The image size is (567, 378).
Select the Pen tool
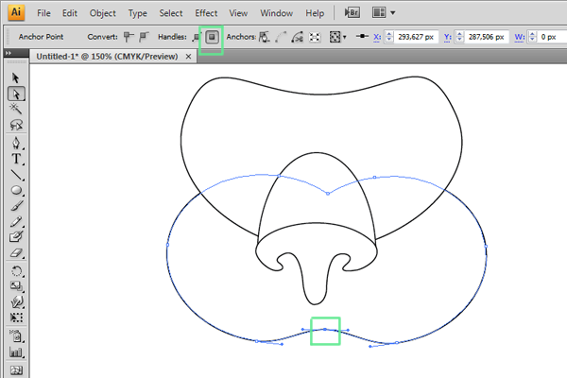point(16,144)
